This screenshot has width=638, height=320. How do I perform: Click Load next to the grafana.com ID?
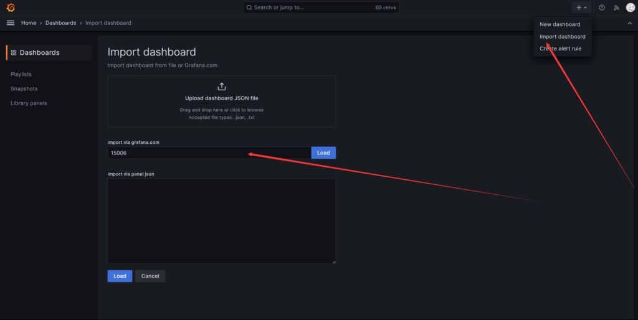click(x=323, y=153)
